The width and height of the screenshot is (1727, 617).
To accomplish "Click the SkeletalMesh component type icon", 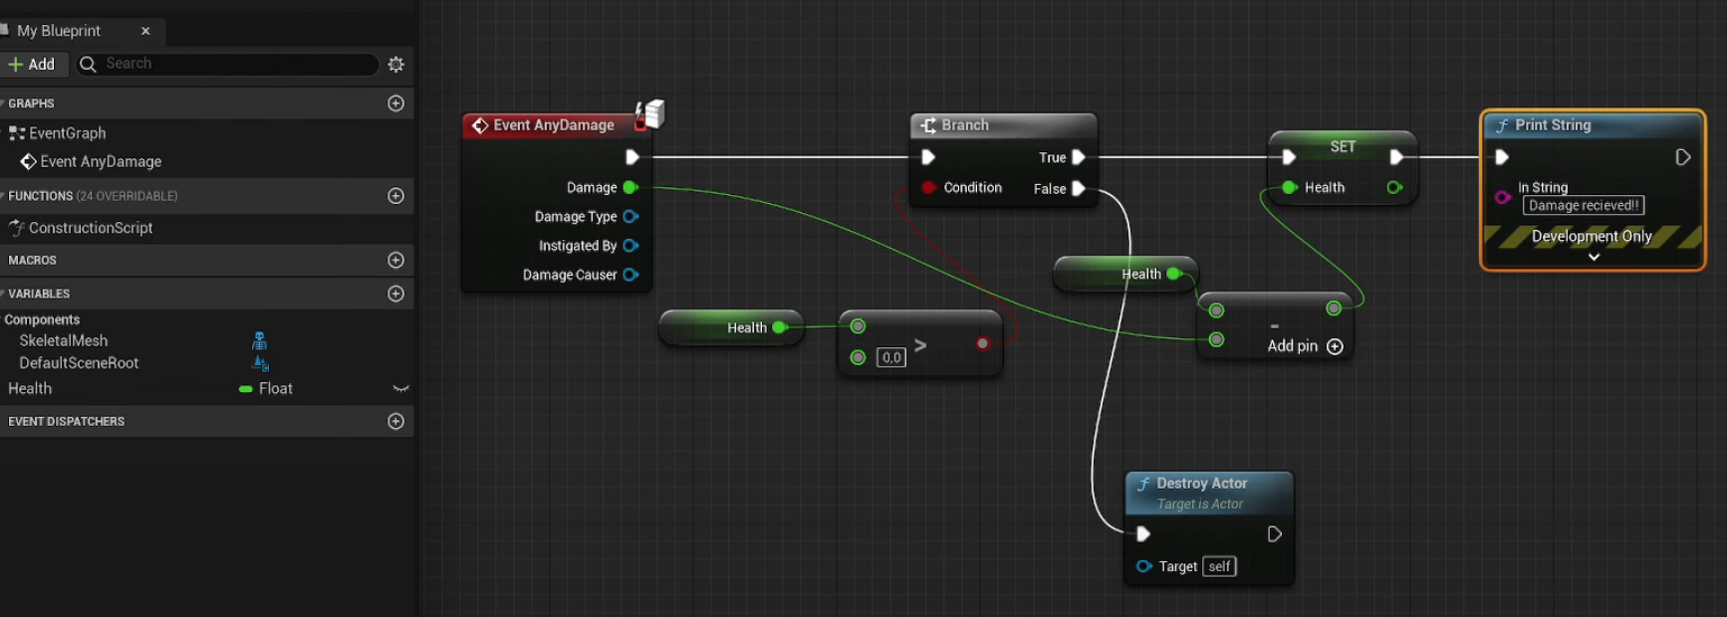I will tap(259, 340).
